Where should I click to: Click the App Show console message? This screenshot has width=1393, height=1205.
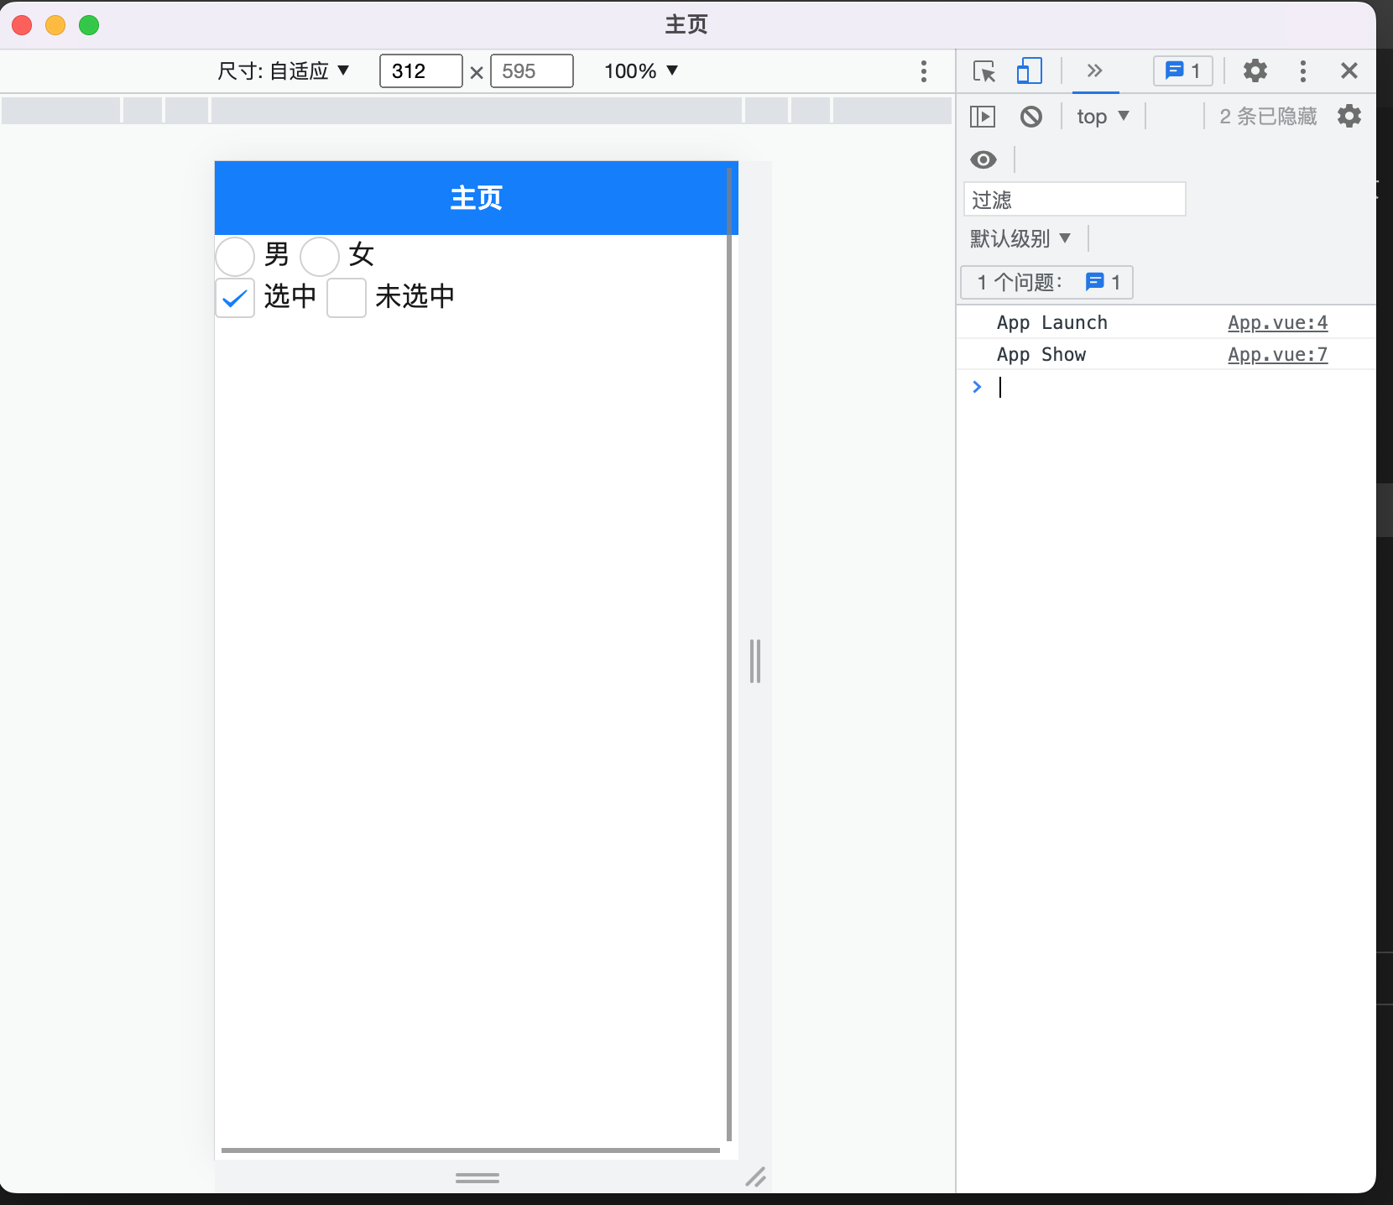point(1041,355)
